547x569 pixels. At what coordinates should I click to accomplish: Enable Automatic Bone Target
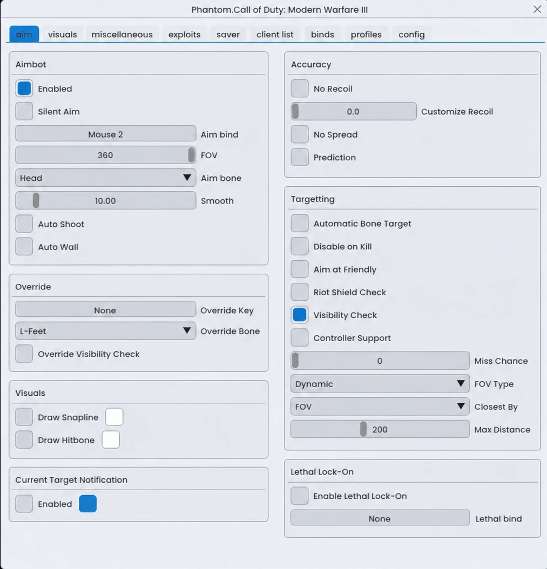click(x=300, y=223)
